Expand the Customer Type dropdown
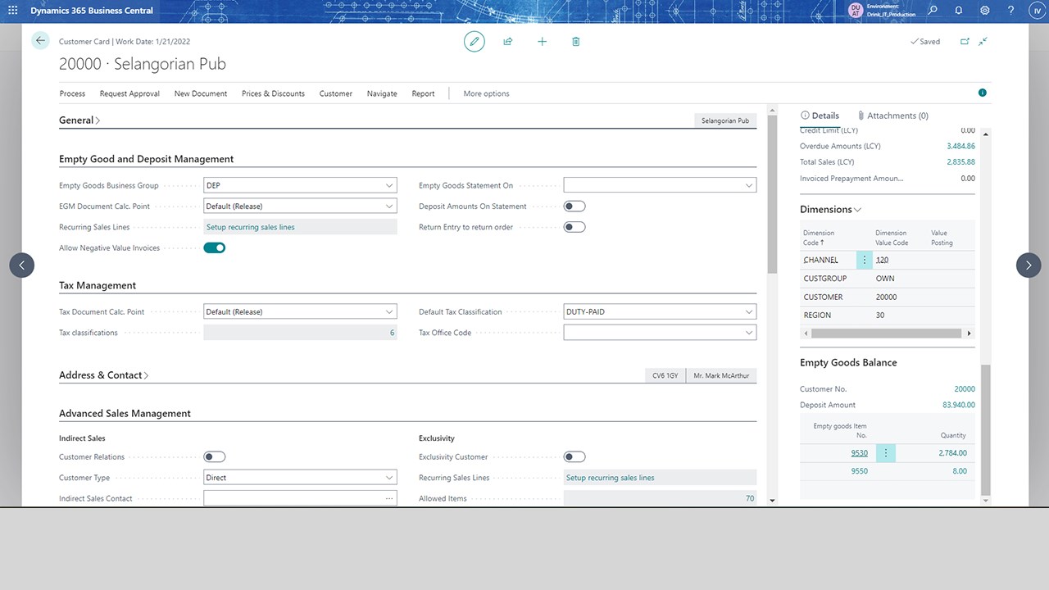This screenshot has height=590, width=1049. (x=388, y=478)
